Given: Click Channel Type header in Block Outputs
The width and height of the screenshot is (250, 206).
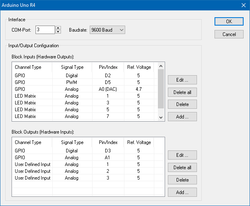Looking at the screenshot, I should point(32,142).
